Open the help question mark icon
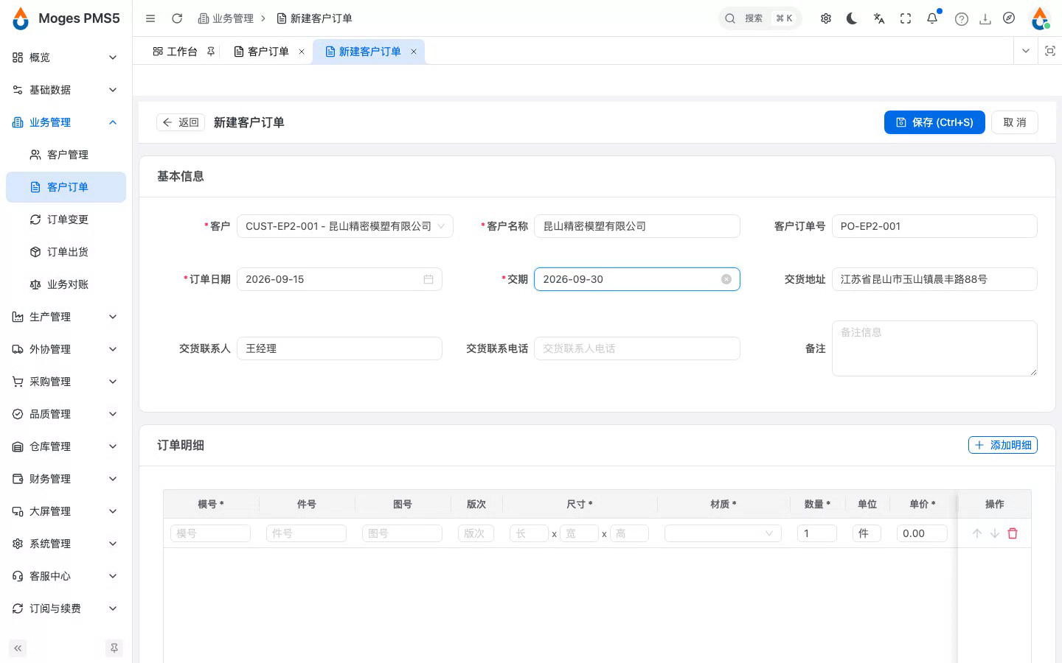The image size is (1062, 663). click(962, 19)
